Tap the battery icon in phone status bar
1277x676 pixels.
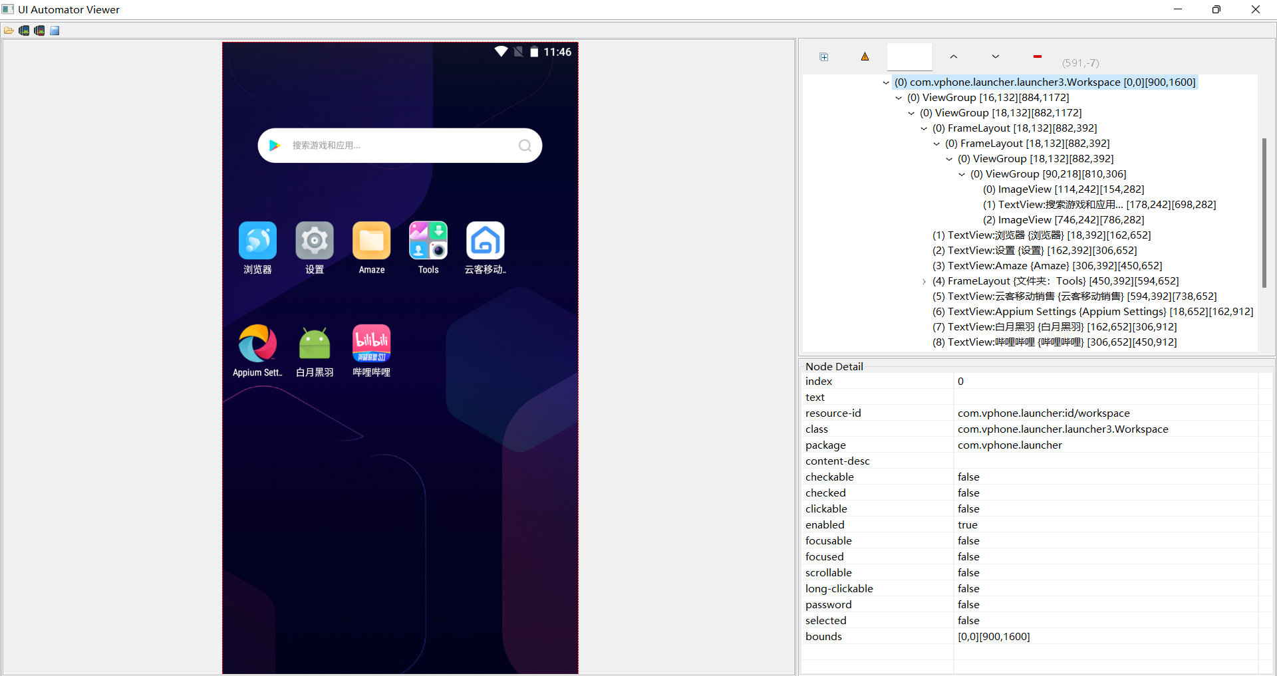click(534, 52)
